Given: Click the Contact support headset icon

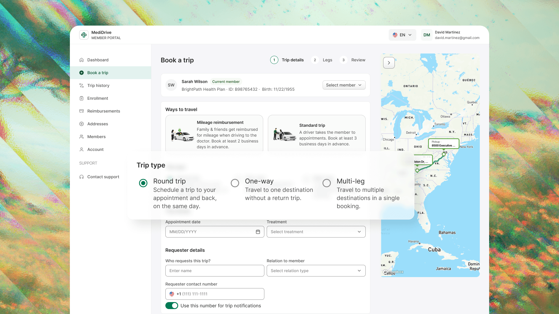Looking at the screenshot, I should point(82,177).
